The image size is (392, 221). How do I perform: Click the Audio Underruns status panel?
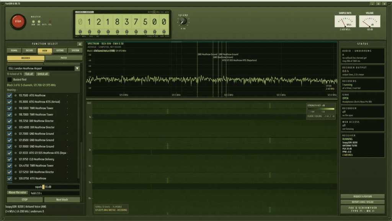363,56
